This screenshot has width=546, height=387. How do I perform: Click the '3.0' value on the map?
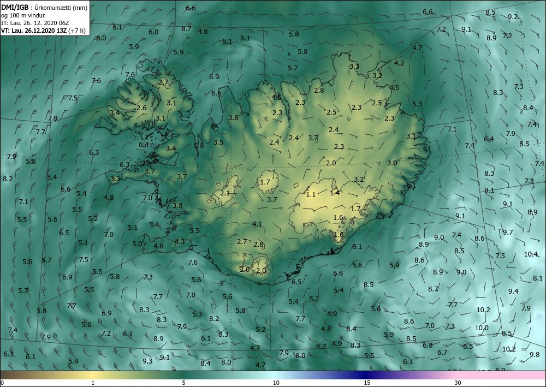coord(392,163)
